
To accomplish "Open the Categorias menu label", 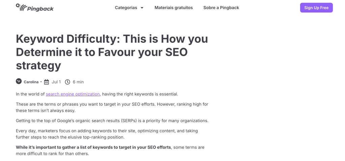I will pyautogui.click(x=126, y=8).
